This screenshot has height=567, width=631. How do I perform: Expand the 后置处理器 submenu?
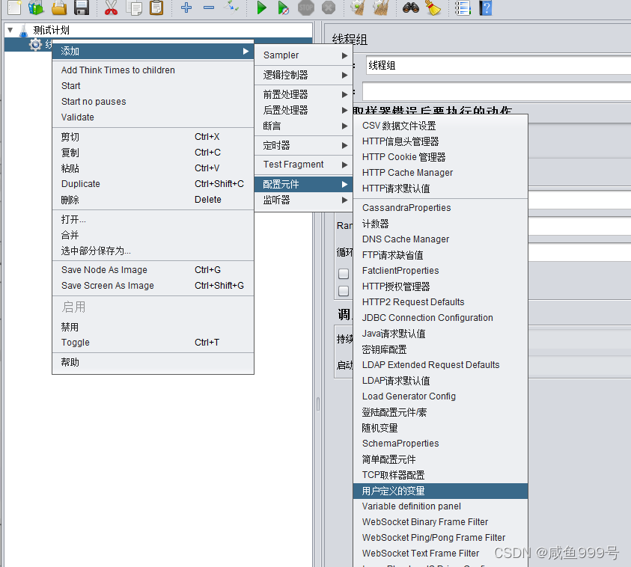coord(304,110)
